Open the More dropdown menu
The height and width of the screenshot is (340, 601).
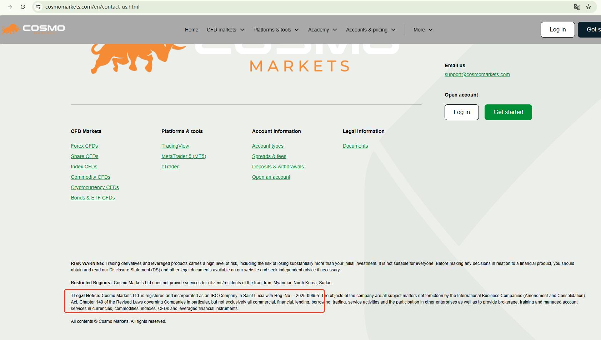click(x=423, y=30)
